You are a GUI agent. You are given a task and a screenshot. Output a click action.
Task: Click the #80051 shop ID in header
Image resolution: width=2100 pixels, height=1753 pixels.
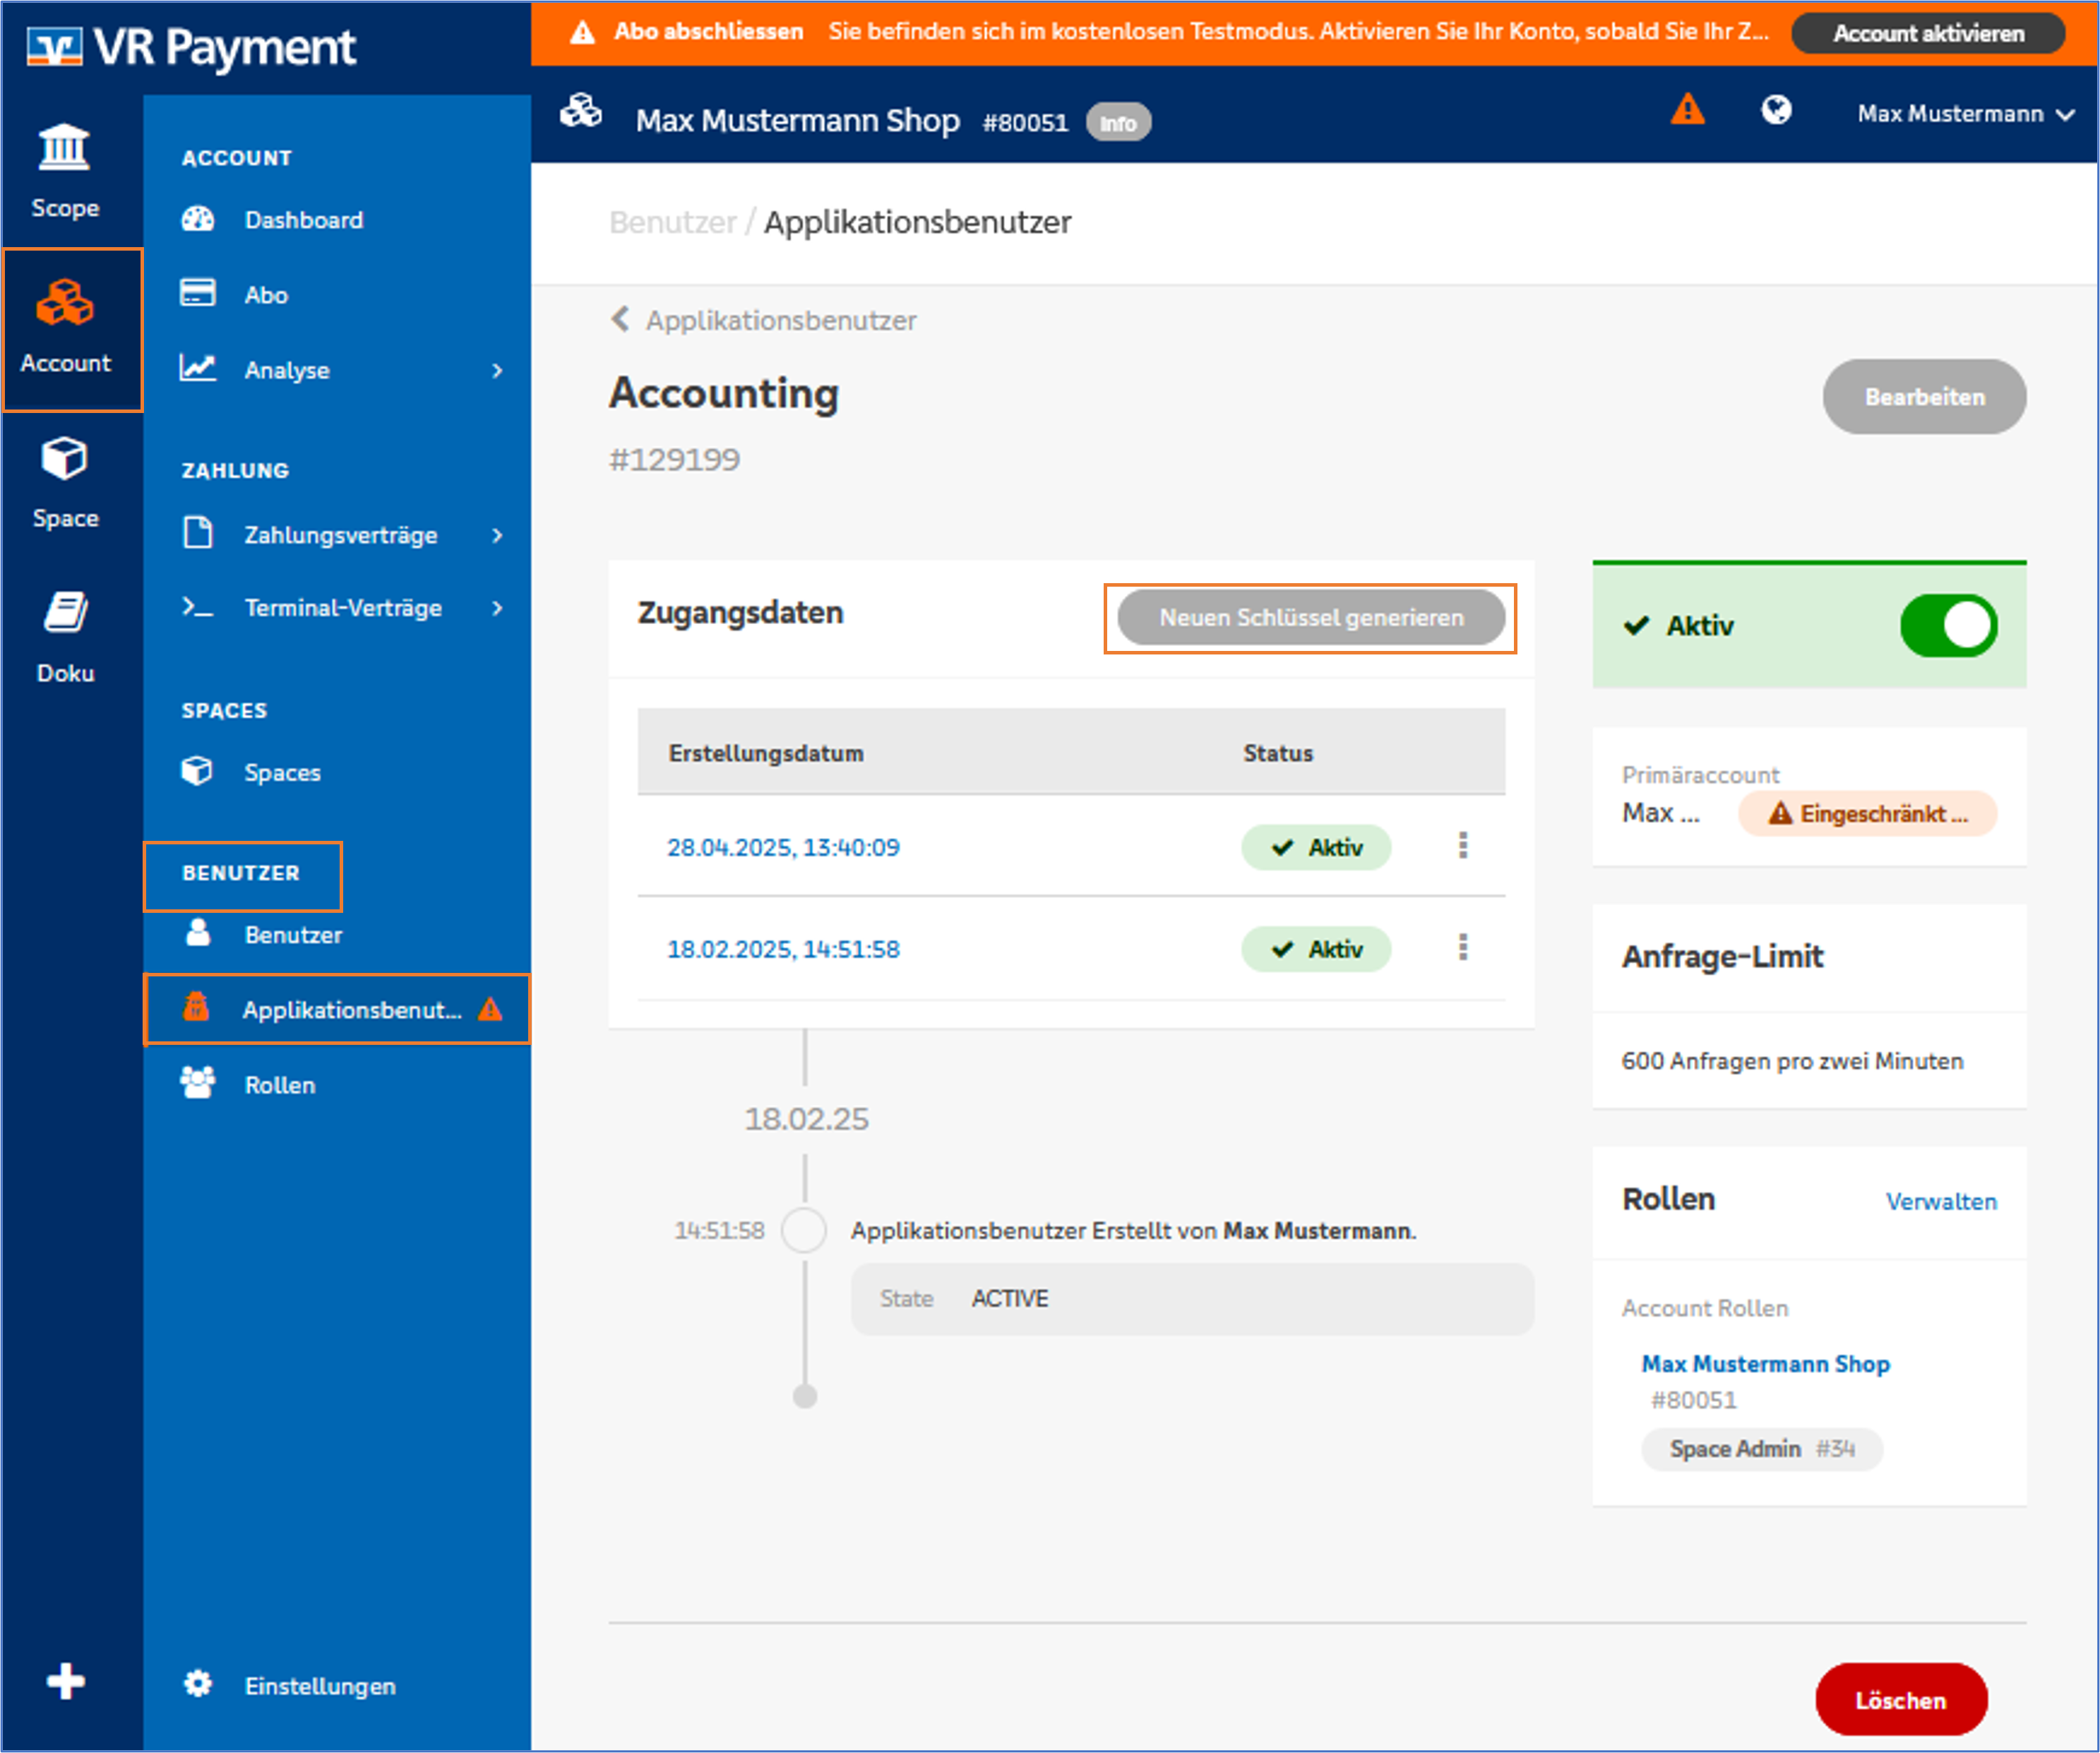tap(1025, 123)
